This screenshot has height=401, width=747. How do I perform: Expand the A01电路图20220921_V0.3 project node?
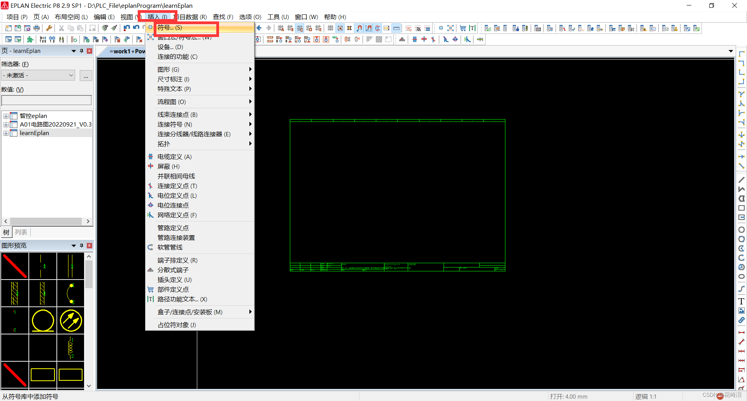(6, 125)
